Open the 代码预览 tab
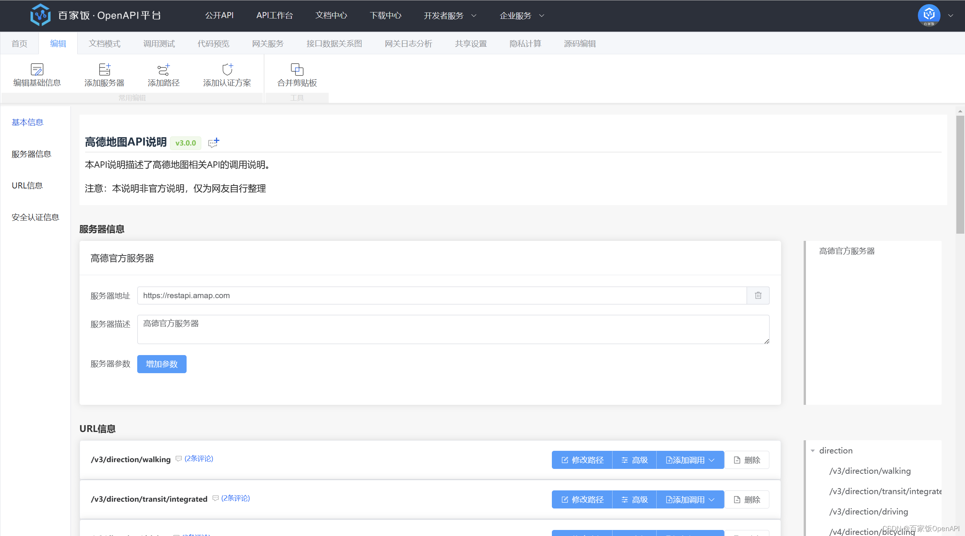965x536 pixels. click(213, 44)
